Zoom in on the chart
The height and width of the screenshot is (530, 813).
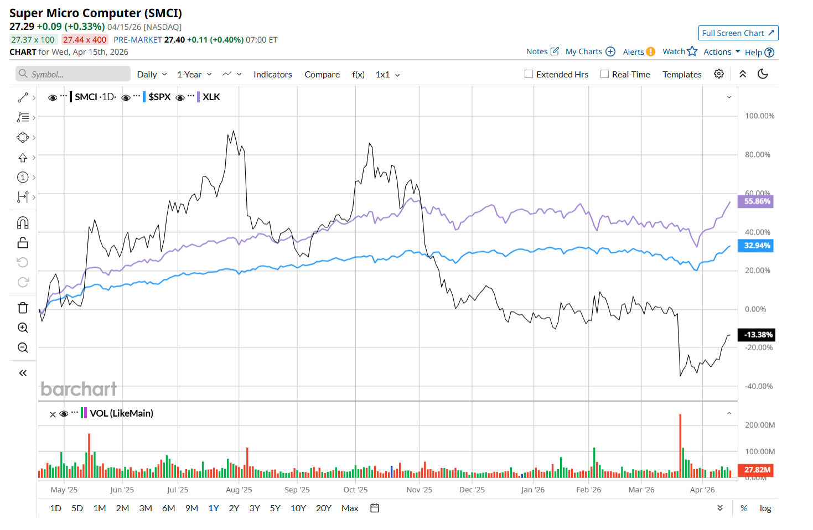23,328
